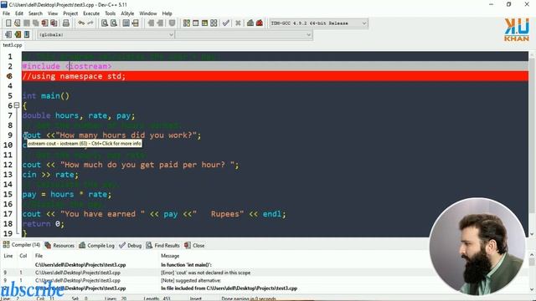The height and width of the screenshot is (301, 536).
Task: Click the New file toolbar icon
Action: pos(8,23)
